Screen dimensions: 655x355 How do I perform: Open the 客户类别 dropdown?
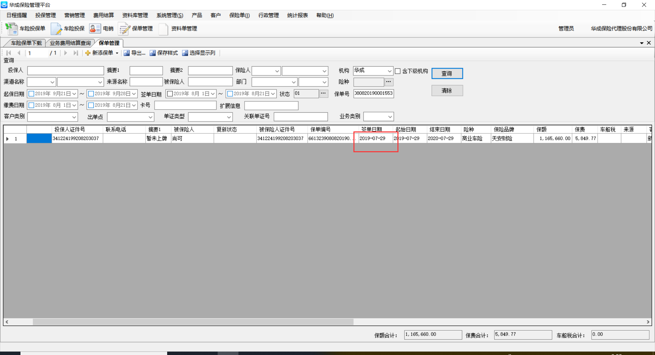(x=74, y=117)
